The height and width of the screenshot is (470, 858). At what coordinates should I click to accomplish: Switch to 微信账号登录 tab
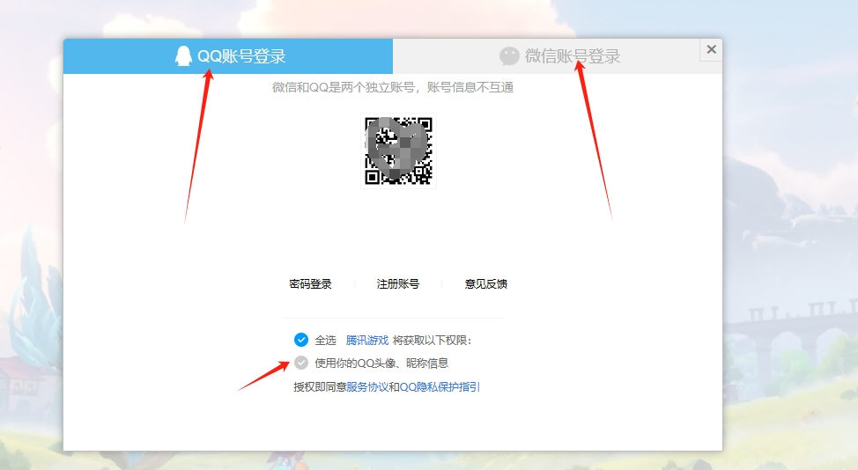pos(558,56)
